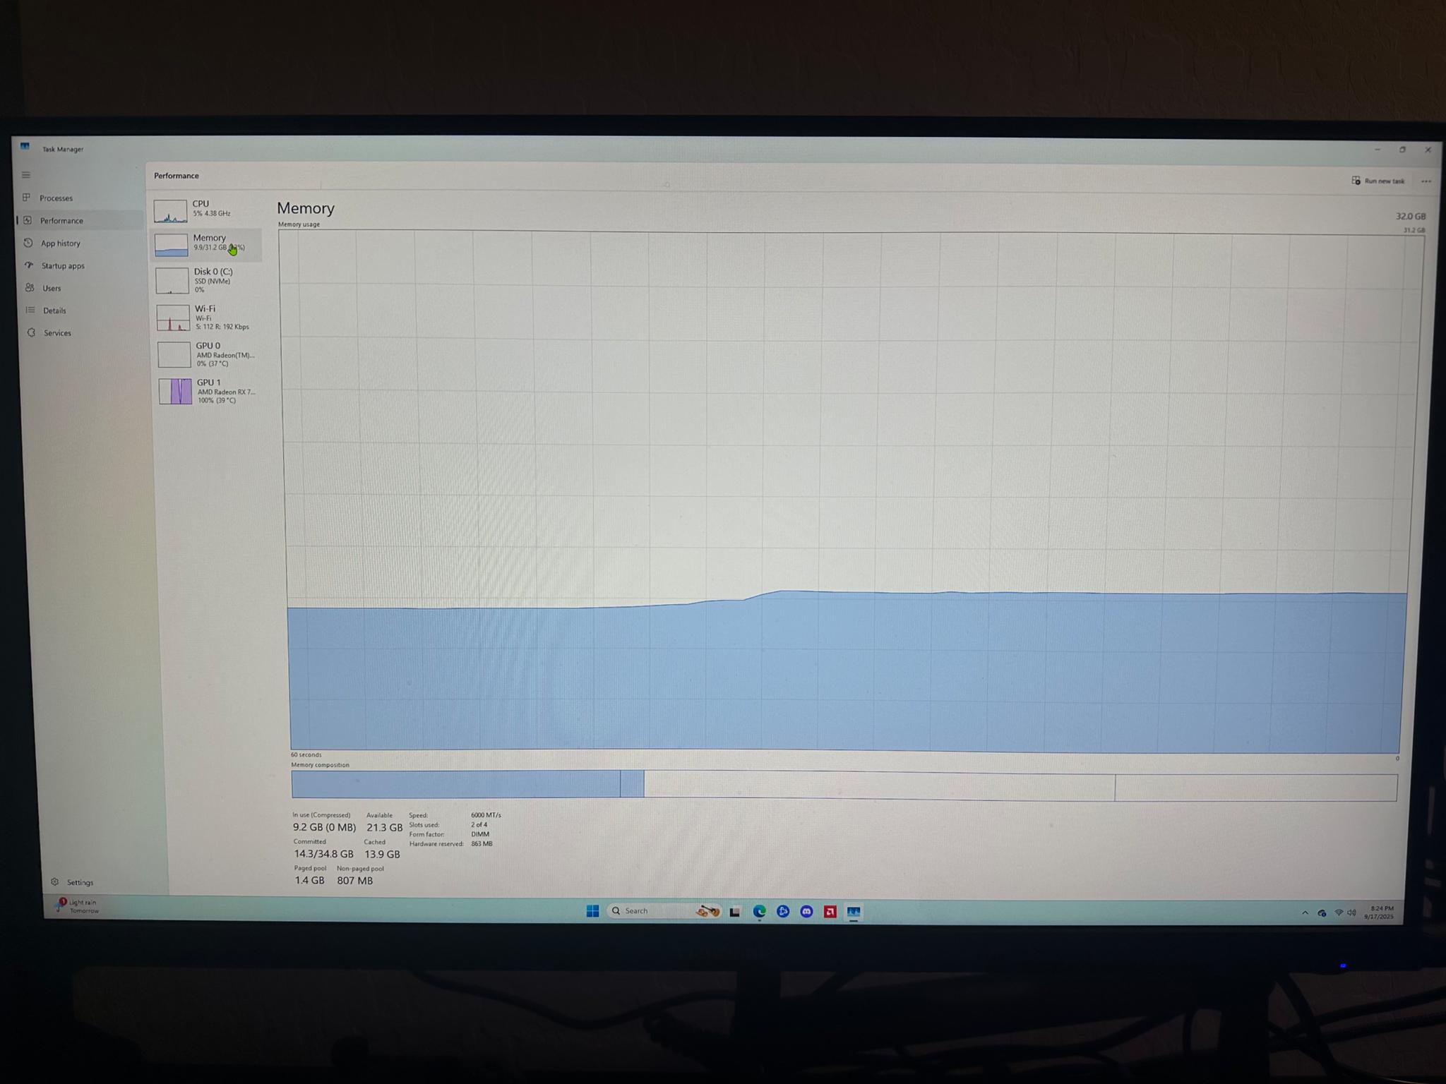
Task: Select the Wi-Fi performance item
Action: [x=208, y=318]
